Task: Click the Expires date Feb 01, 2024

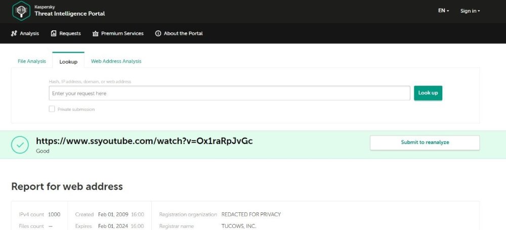Action: [x=113, y=226]
